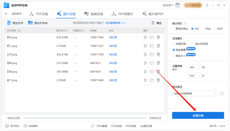The height and width of the screenshot is (131, 230).
Task: Start compression for 阿二.png row
Action: click(x=145, y=46)
